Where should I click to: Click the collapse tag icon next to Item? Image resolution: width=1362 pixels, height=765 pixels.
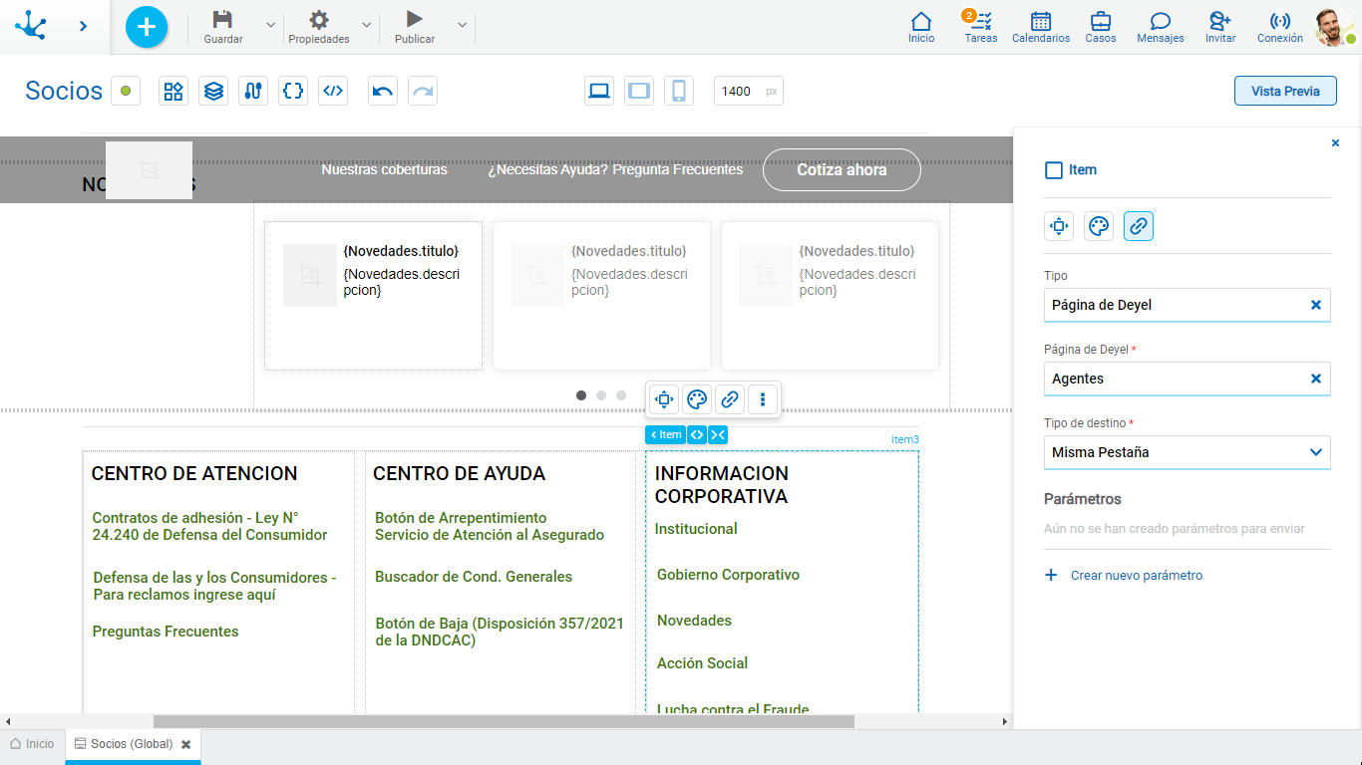coord(718,434)
